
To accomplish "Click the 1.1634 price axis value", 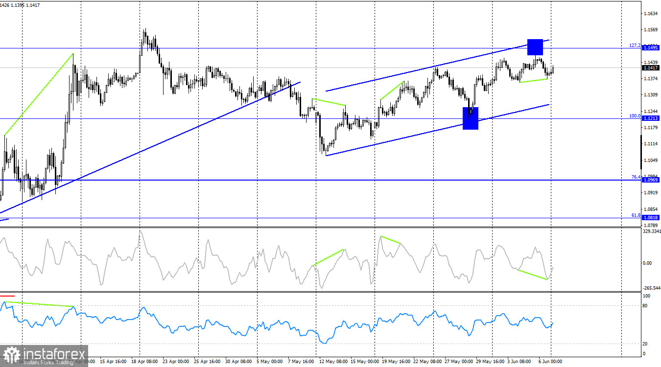I will (651, 14).
